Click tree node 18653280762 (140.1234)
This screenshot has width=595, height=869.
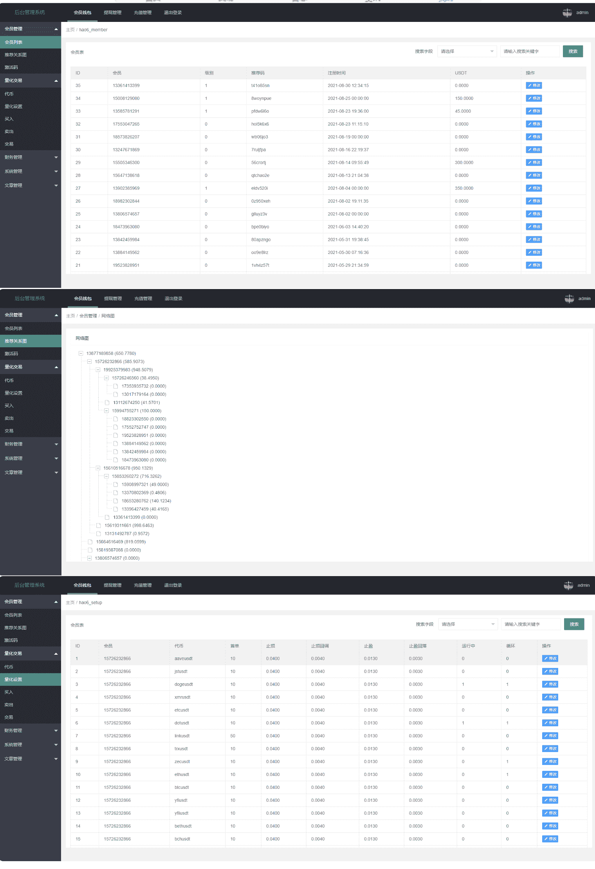(146, 501)
